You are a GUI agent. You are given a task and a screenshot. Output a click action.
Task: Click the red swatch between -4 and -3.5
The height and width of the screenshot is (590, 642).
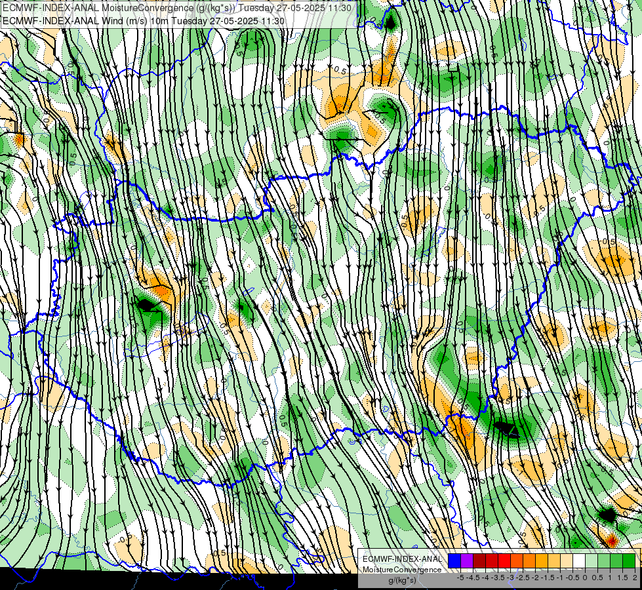(492, 561)
